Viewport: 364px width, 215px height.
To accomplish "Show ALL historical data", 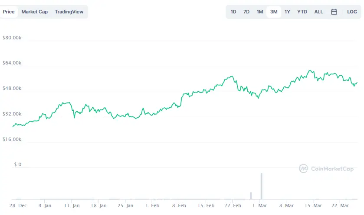I will (x=318, y=12).
